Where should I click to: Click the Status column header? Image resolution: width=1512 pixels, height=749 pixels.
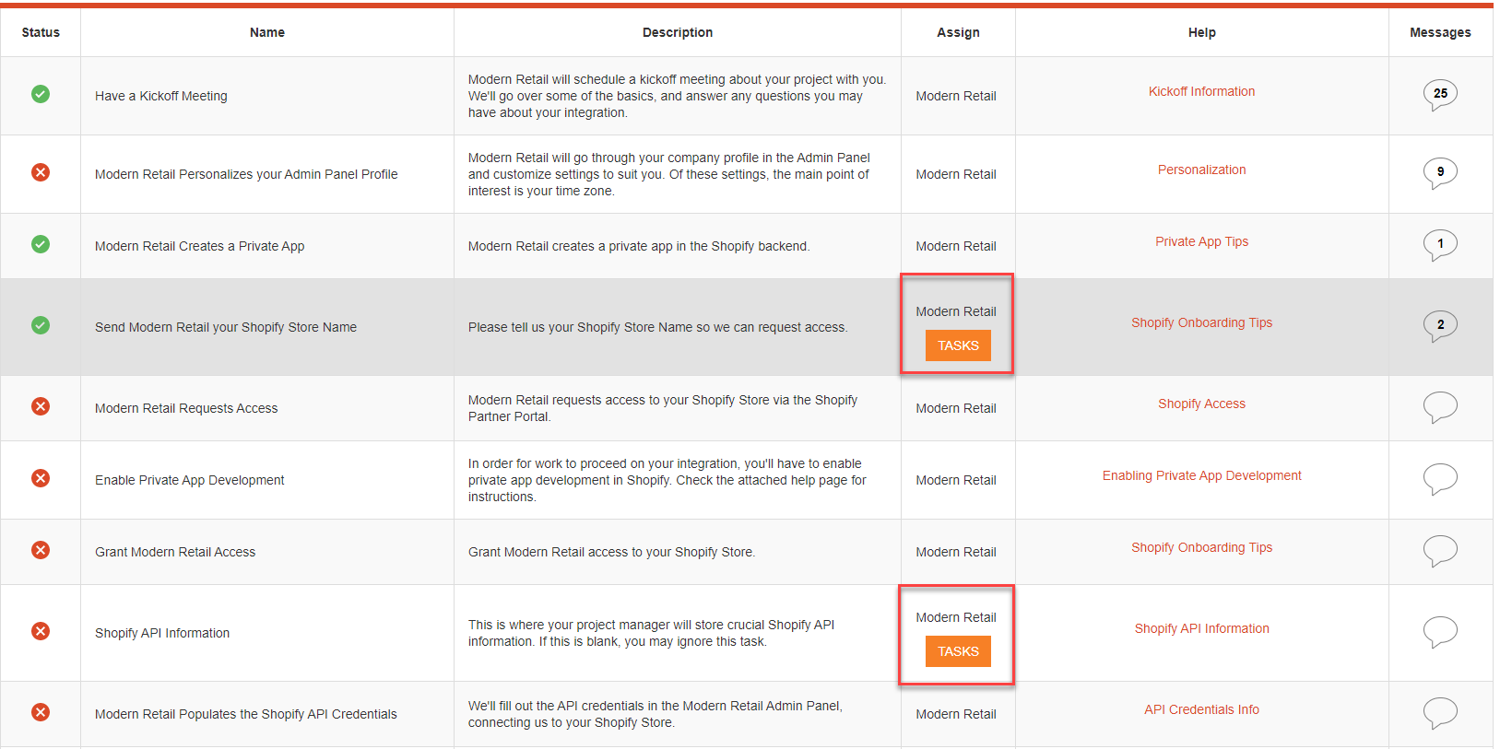click(41, 32)
